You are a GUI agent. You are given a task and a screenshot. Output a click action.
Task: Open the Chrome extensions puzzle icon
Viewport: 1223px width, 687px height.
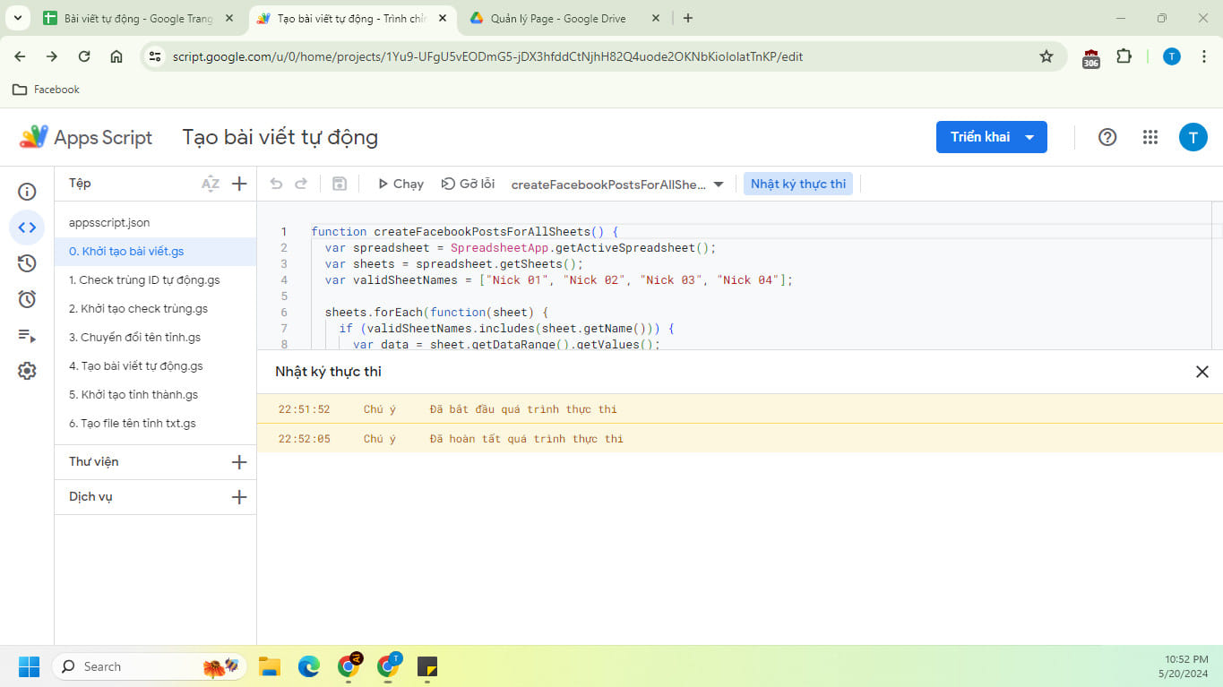[1124, 56]
